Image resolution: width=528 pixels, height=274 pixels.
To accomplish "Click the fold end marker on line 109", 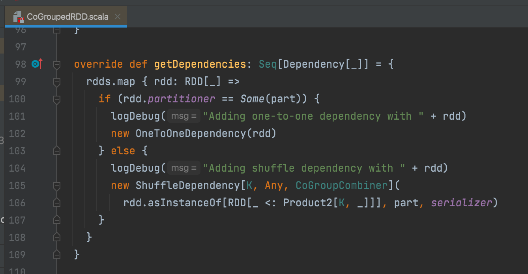I will click(57, 255).
